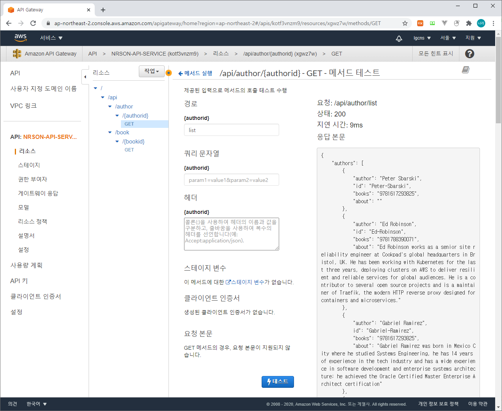Open the 지원 support dropdown

(x=473, y=38)
